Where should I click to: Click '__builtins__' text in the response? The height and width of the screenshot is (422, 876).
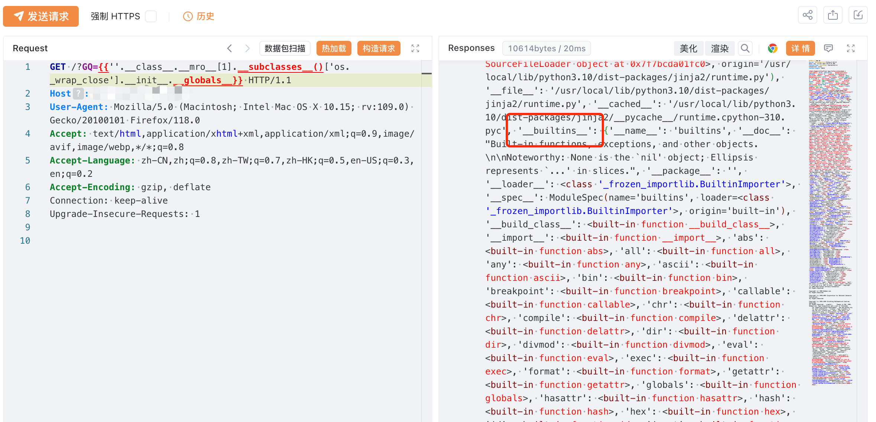pyautogui.click(x=555, y=131)
